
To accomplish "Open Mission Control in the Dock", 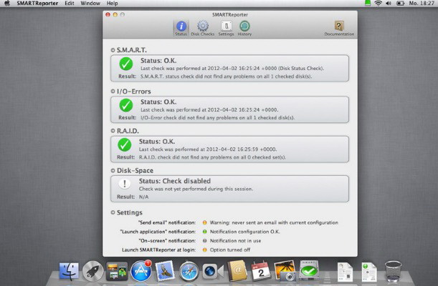I will pos(117,271).
